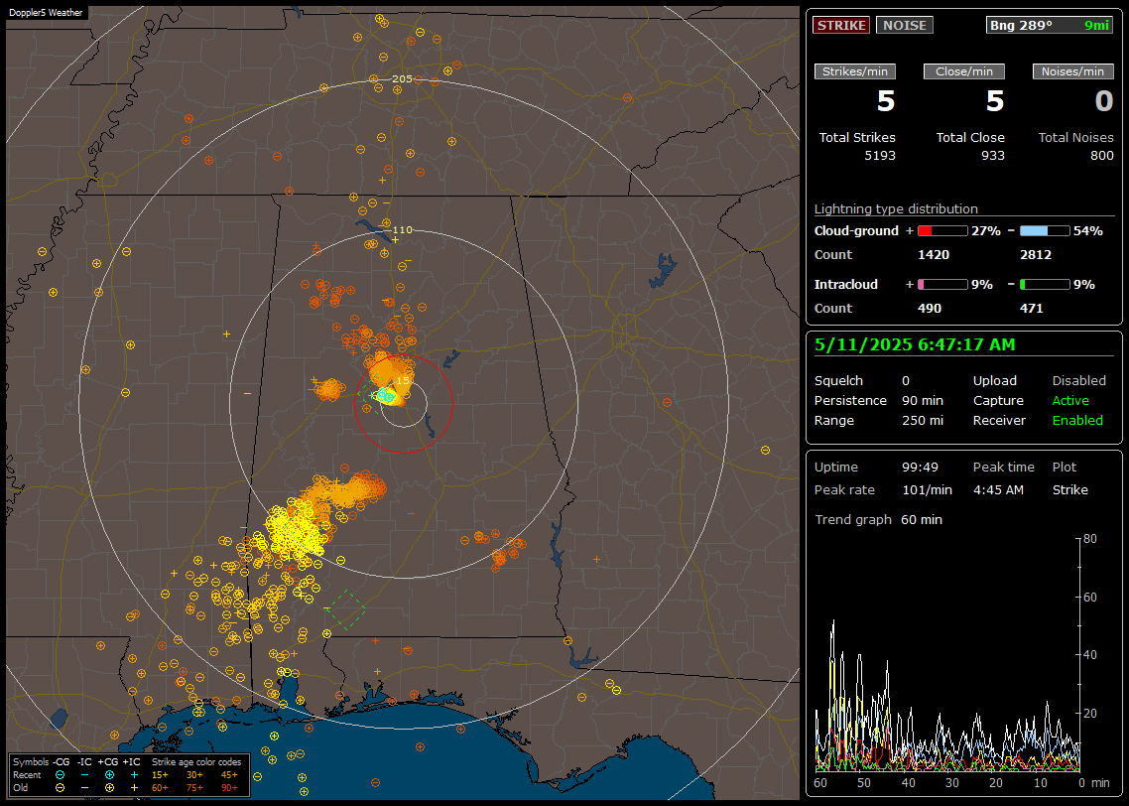Click the timestamp 5/11/2025 6:47:17 AM

pyautogui.click(x=915, y=345)
